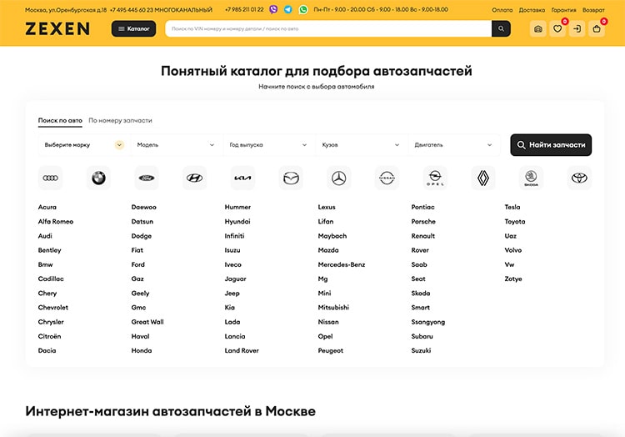Screen dimensions: 625x437
Task: Open the Peugeot brand link
Action: [x=331, y=350]
